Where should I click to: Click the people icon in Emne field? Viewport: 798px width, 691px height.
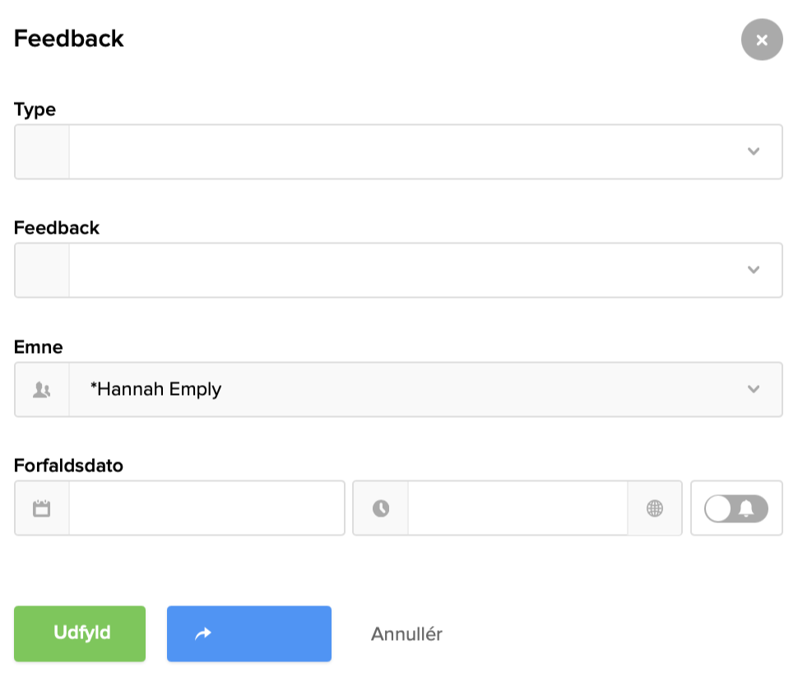pyautogui.click(x=42, y=390)
